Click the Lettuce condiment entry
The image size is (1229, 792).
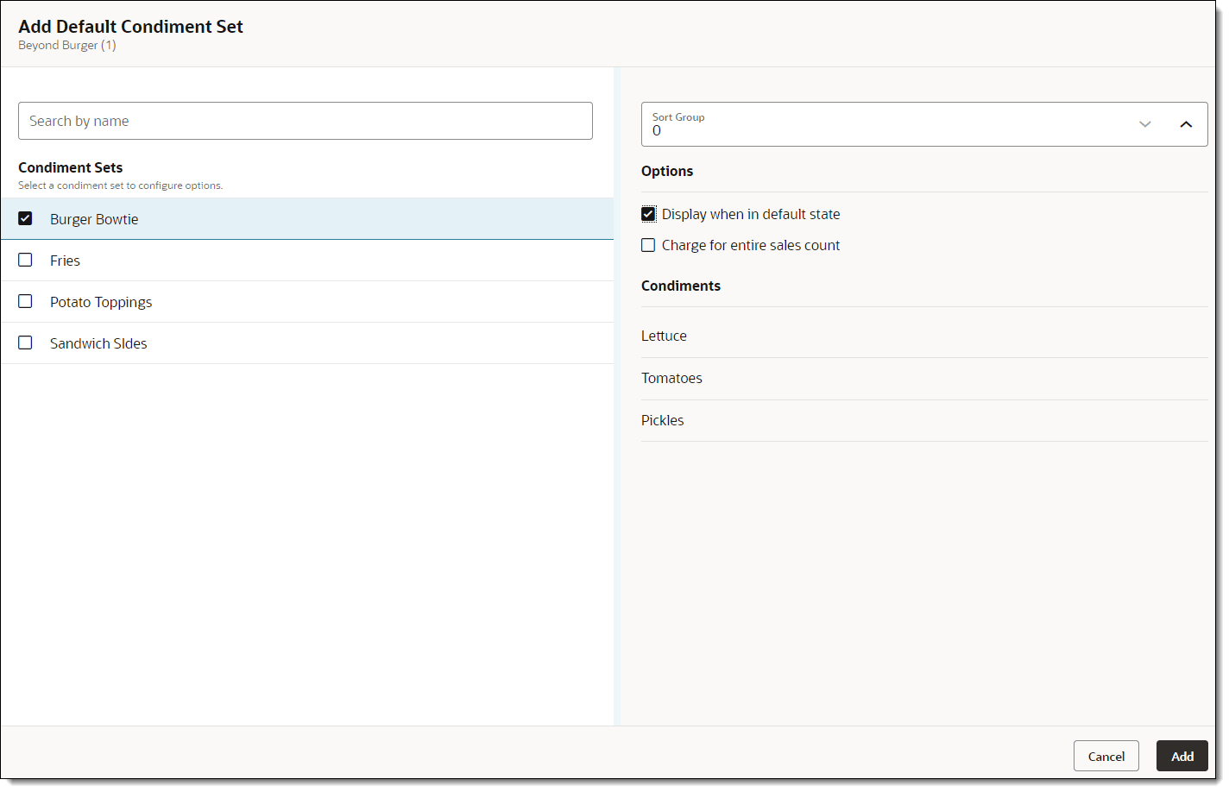[x=665, y=336]
